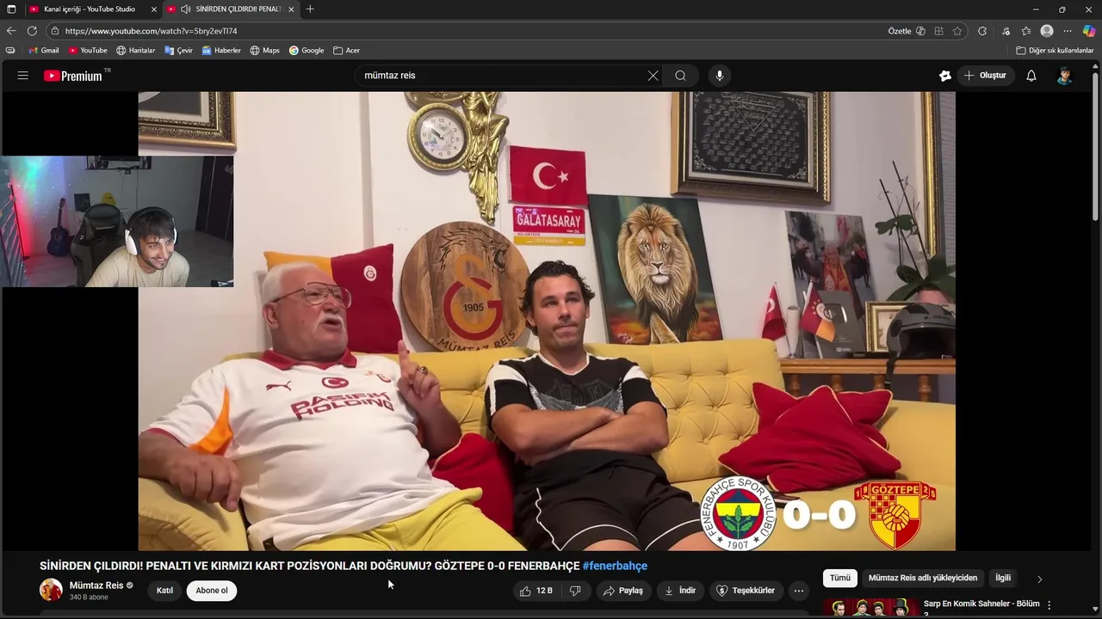This screenshot has height=619, width=1102.
Task: Open options for Sarp En Komik Sahneler
Action: coord(1049,605)
